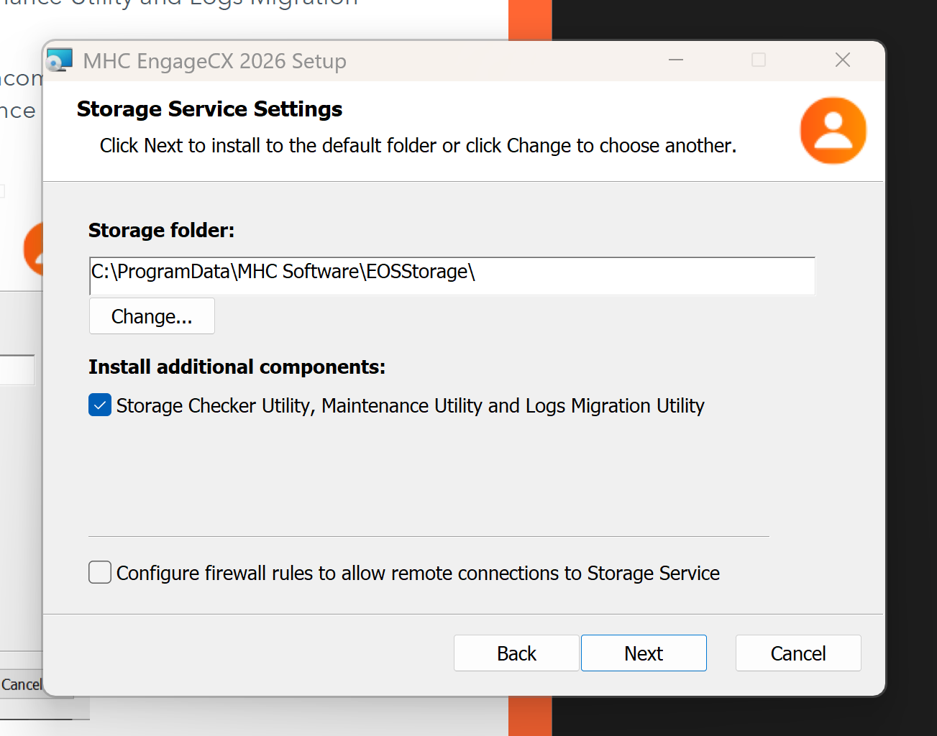Uncheck Storage Checker Utility components checkbox
The width and height of the screenshot is (937, 736).
[100, 405]
